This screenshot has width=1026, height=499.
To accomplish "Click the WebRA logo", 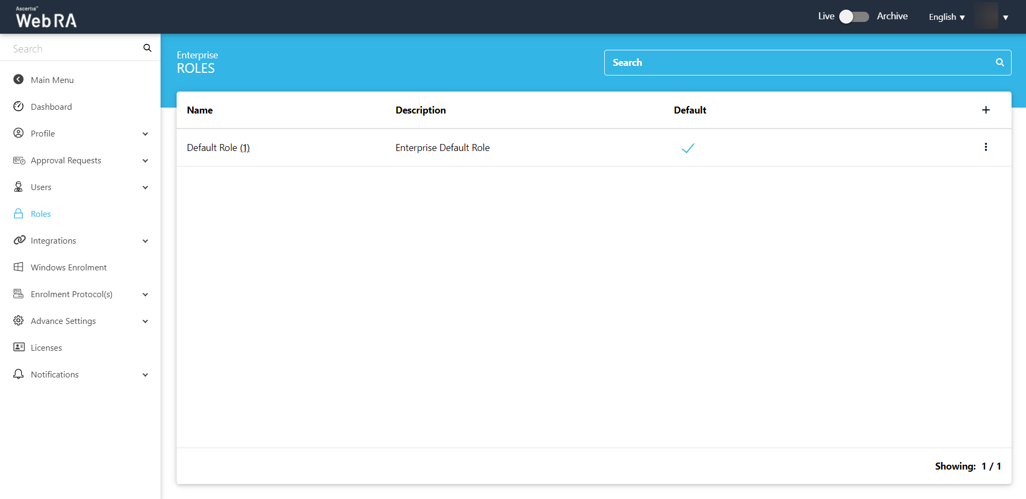I will pos(46,18).
